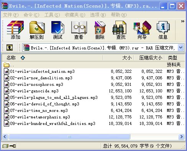
Task: Select MP3 icon of 01-evile-infected_nation.mp3
Action: point(7,71)
